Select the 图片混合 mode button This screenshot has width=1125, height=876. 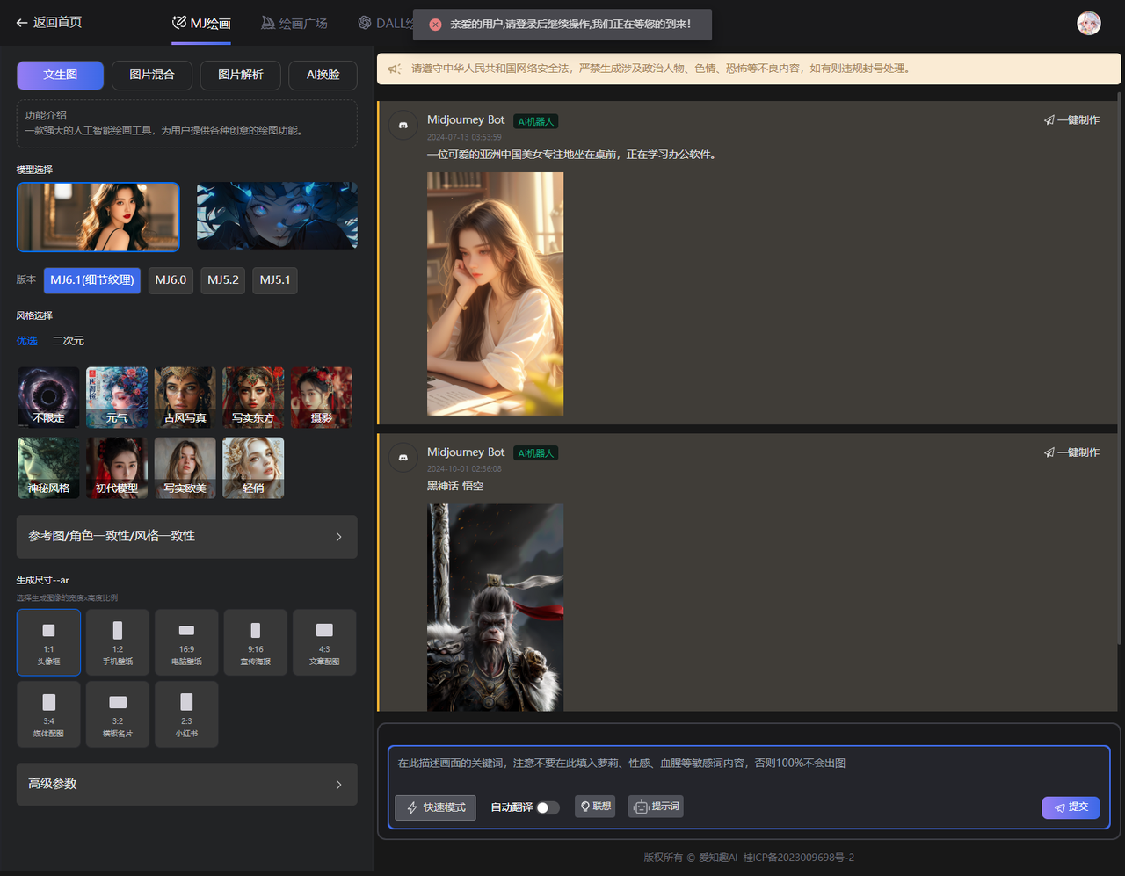(x=152, y=75)
